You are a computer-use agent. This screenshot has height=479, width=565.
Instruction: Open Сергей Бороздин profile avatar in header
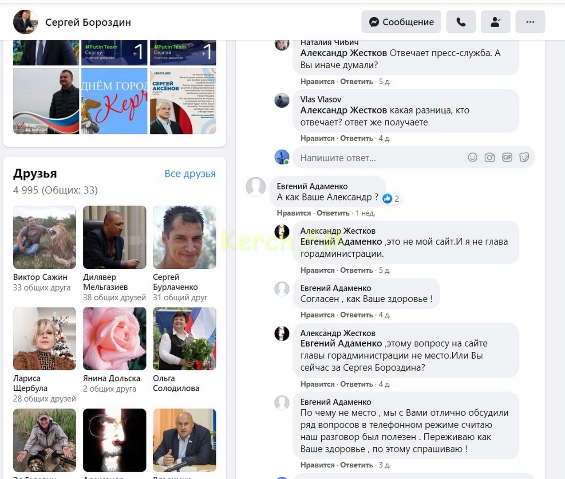click(x=25, y=22)
